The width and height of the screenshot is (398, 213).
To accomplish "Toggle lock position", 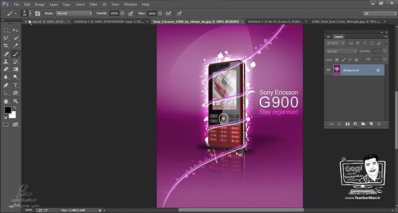I will [x=350, y=60].
